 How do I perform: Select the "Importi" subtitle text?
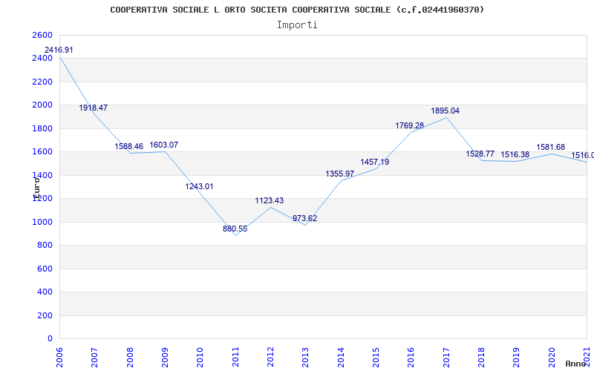pyautogui.click(x=297, y=24)
